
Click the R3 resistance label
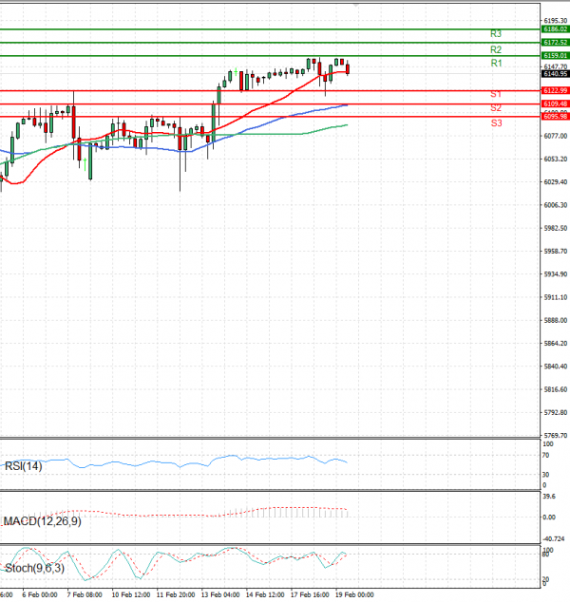496,34
